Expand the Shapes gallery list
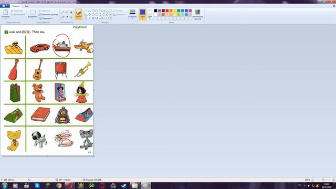The width and height of the screenshot is (336, 189). click(111, 18)
